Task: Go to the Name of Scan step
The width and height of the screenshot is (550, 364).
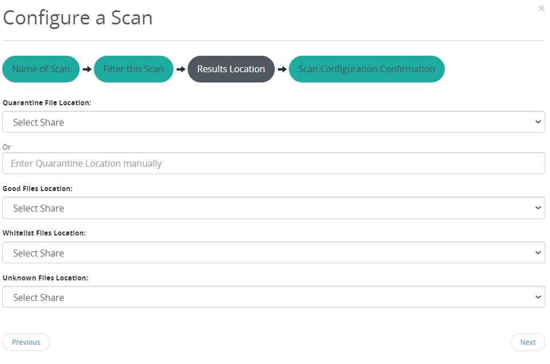Action: click(x=41, y=69)
